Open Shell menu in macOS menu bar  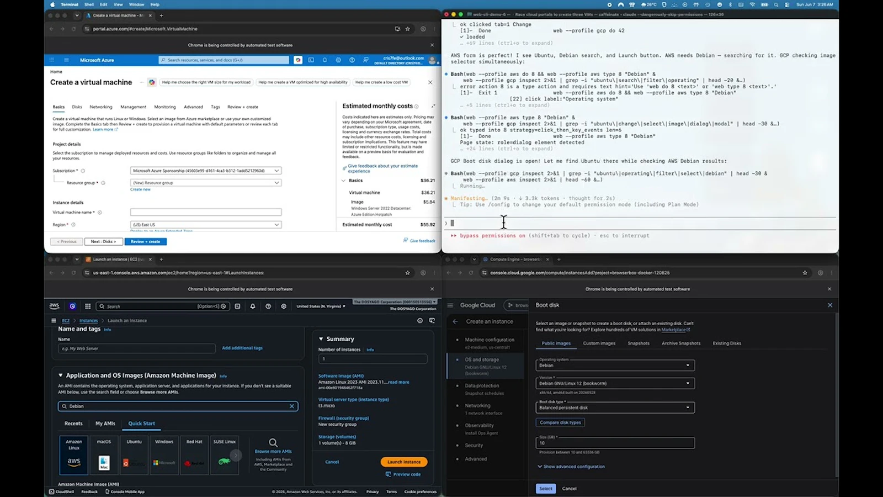tap(89, 4)
